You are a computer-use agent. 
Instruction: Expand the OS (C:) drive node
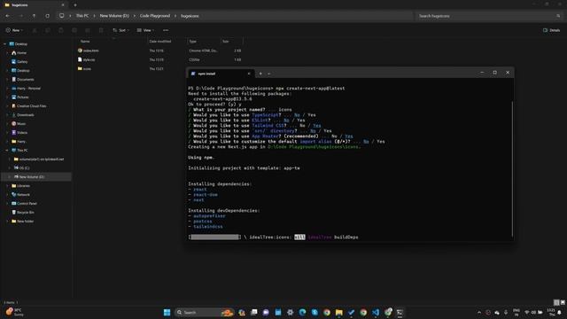(10, 168)
